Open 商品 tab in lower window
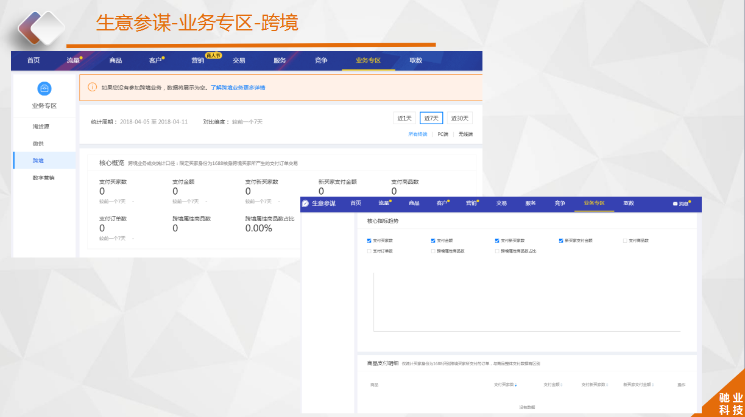The height and width of the screenshot is (417, 745). coord(414,203)
